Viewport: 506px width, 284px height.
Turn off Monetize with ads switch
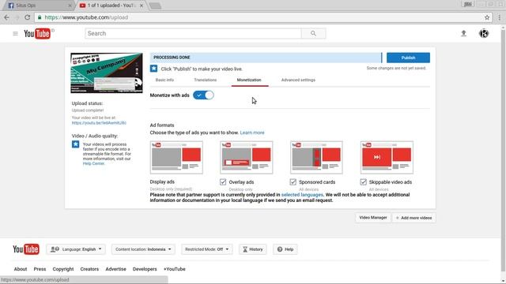[203, 95]
